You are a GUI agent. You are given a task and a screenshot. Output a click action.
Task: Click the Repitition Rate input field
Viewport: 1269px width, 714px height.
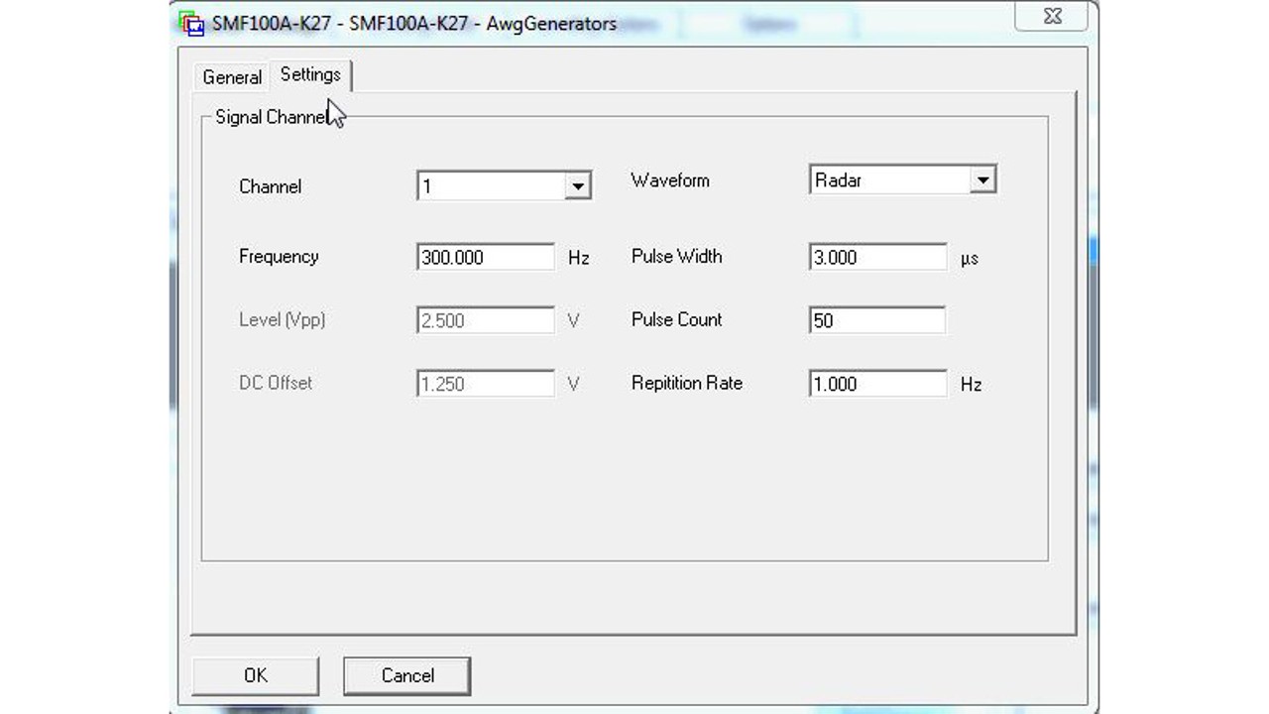coord(878,384)
